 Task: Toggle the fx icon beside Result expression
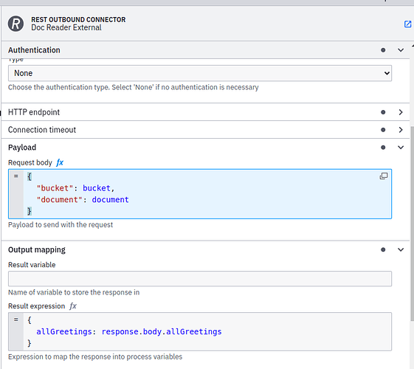(x=73, y=306)
